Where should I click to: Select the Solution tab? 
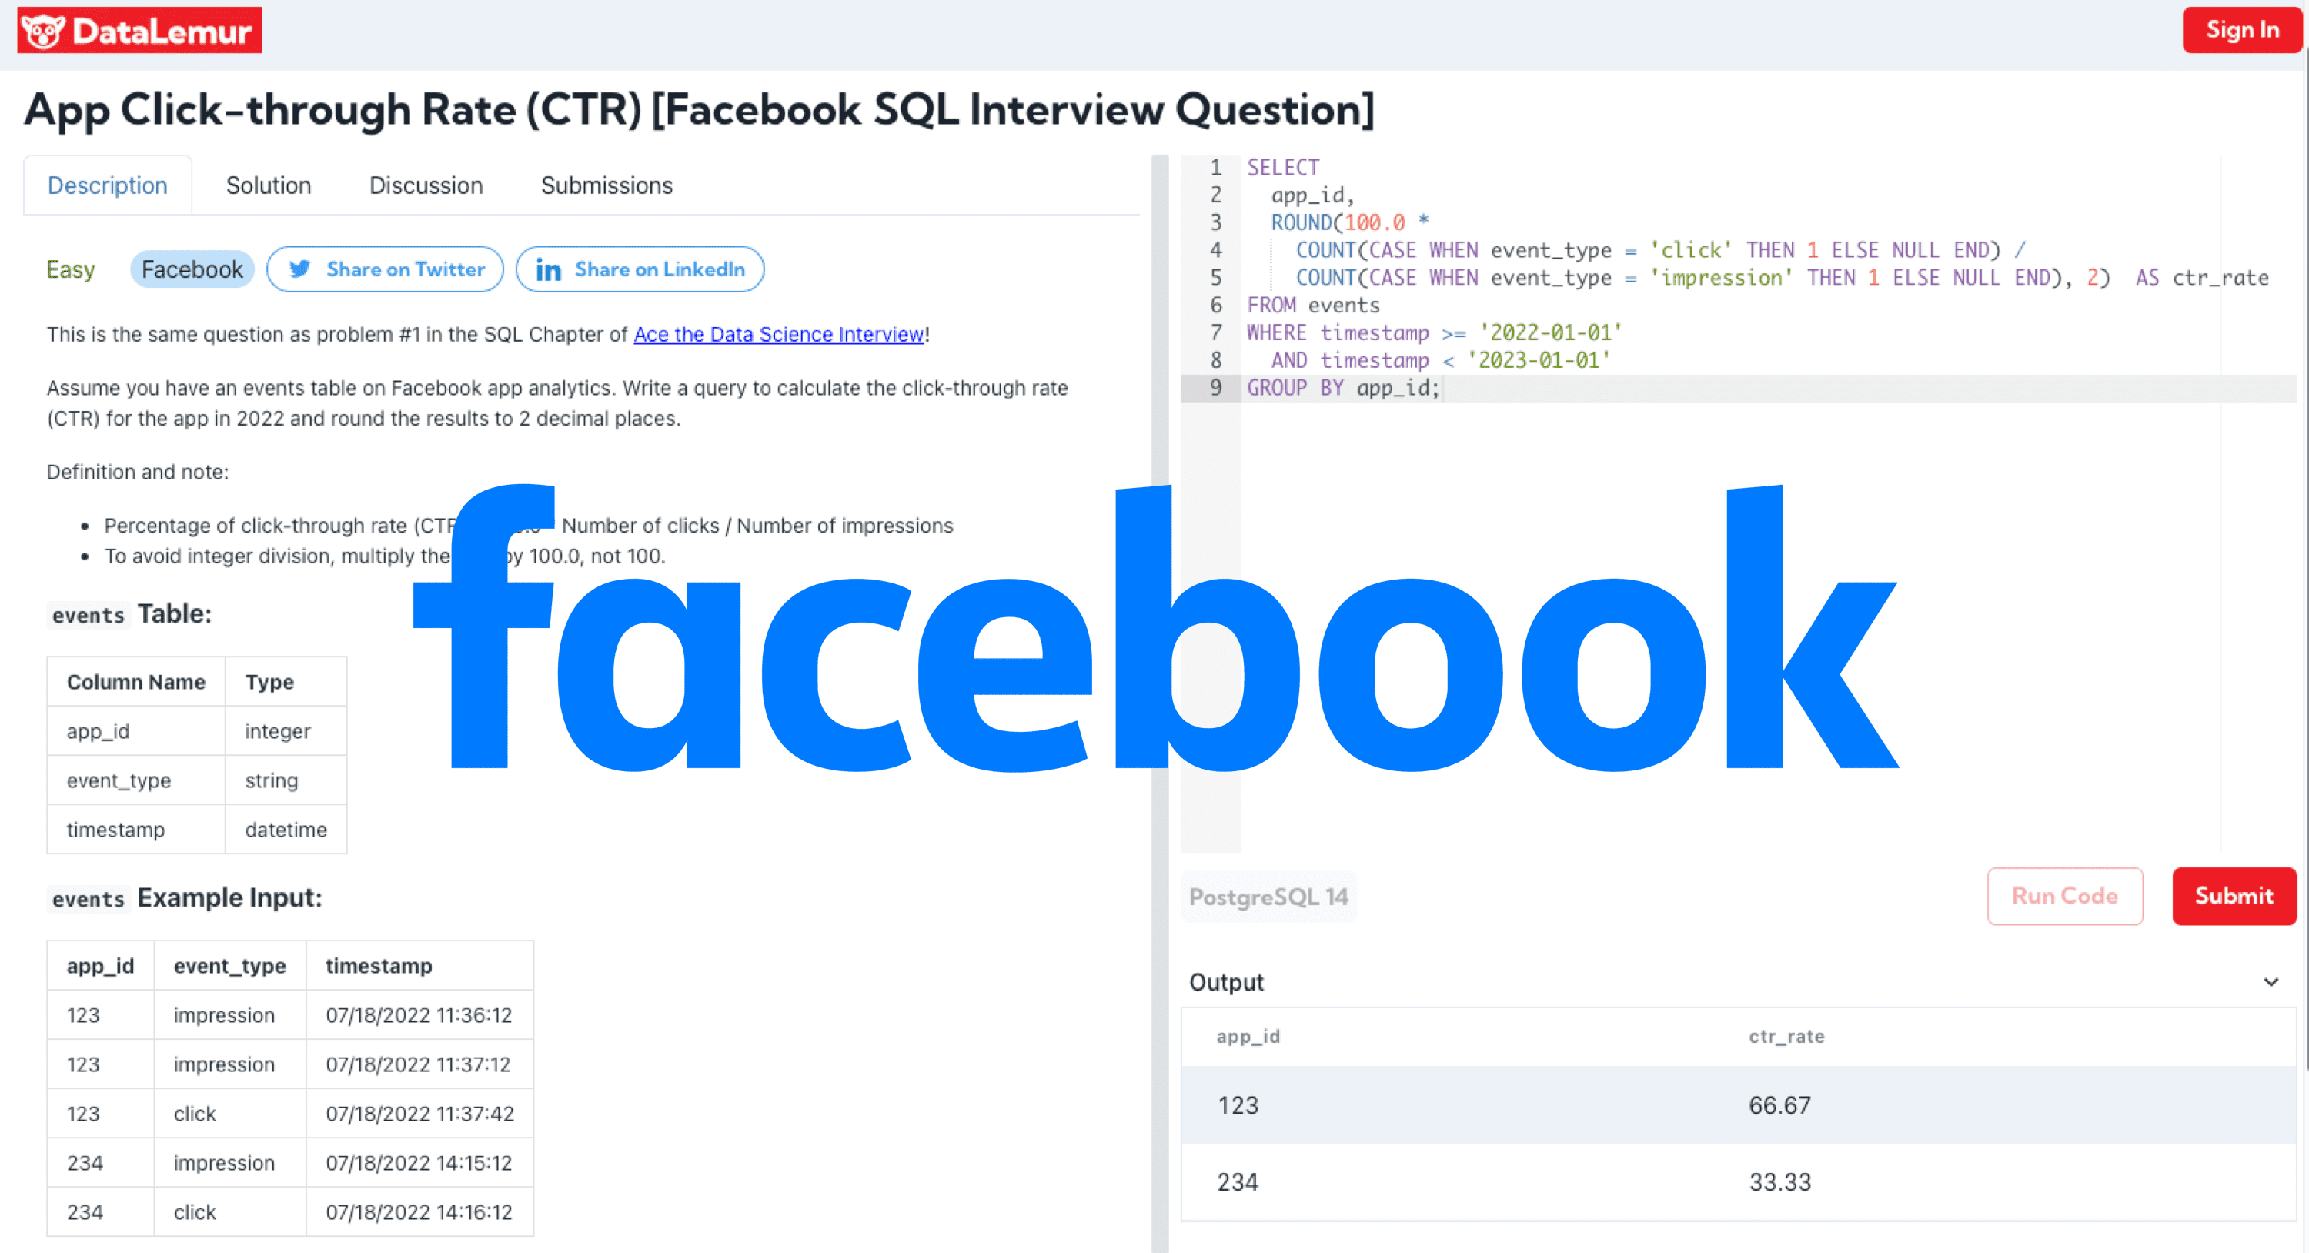click(x=267, y=184)
